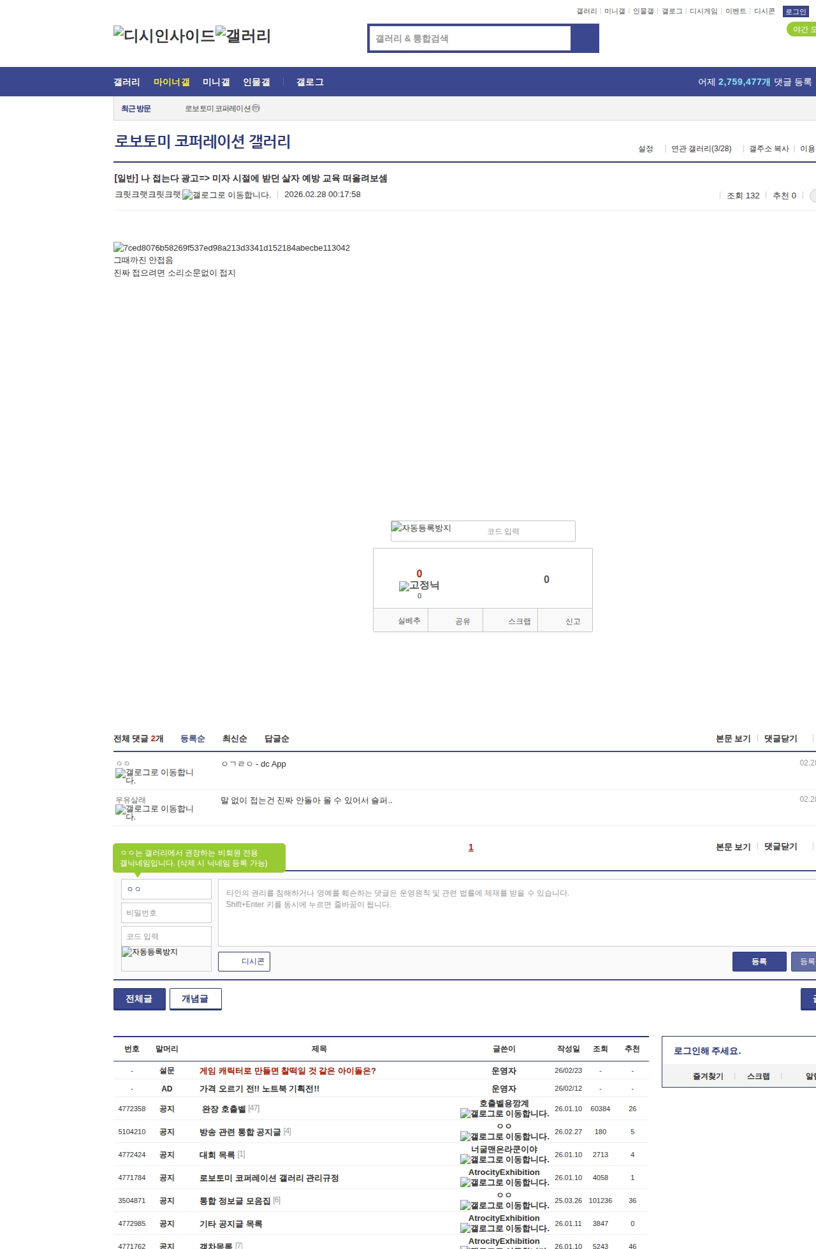This screenshot has height=1249, width=816.
Task: Open the 설정 link
Action: (x=646, y=149)
